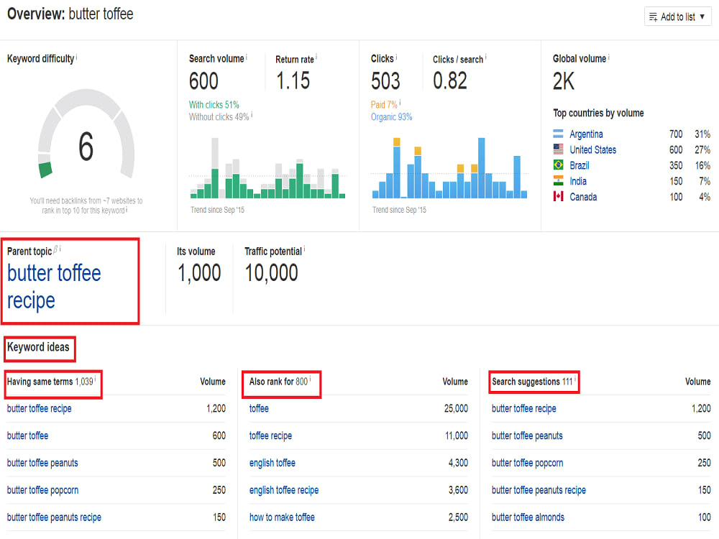Open english toffee keyword link
The width and height of the screenshot is (719, 539).
coord(273,463)
